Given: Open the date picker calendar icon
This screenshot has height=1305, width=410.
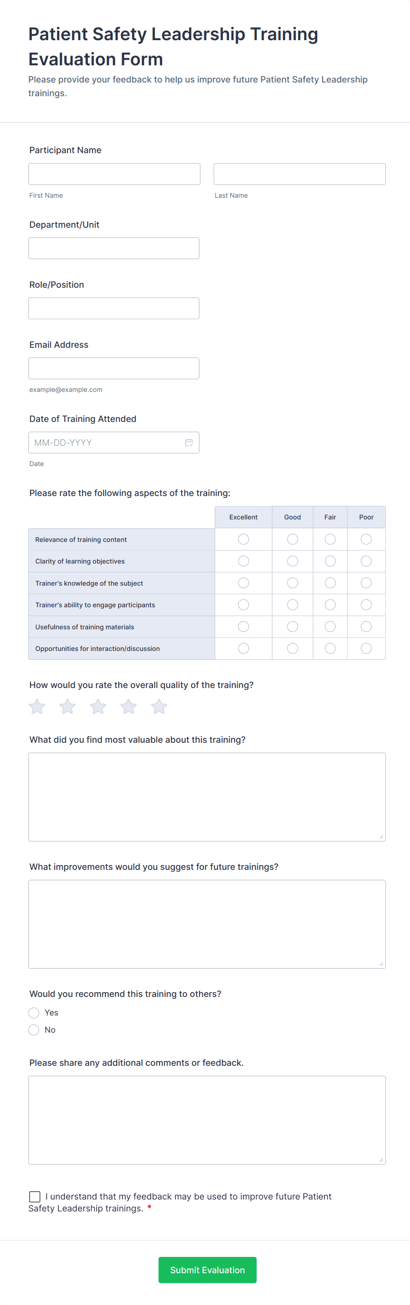Looking at the screenshot, I should [189, 442].
